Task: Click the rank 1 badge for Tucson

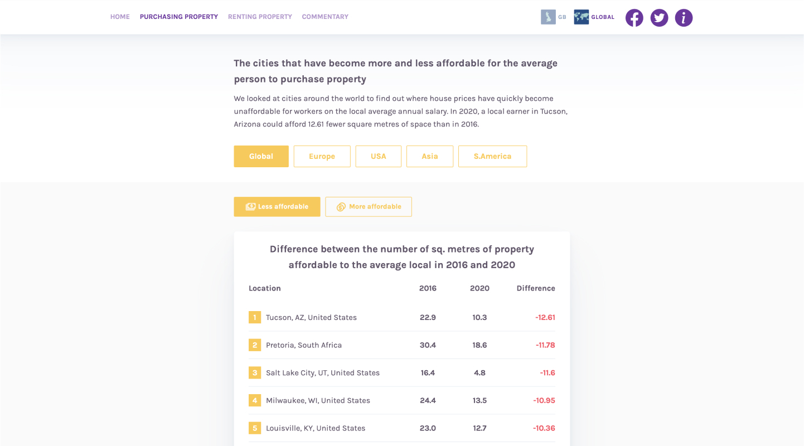Action: 255,317
